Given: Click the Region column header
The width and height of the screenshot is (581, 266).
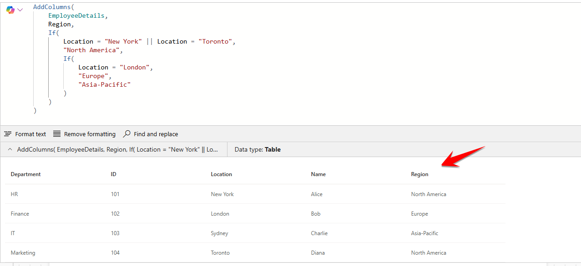Looking at the screenshot, I should pyautogui.click(x=419, y=174).
